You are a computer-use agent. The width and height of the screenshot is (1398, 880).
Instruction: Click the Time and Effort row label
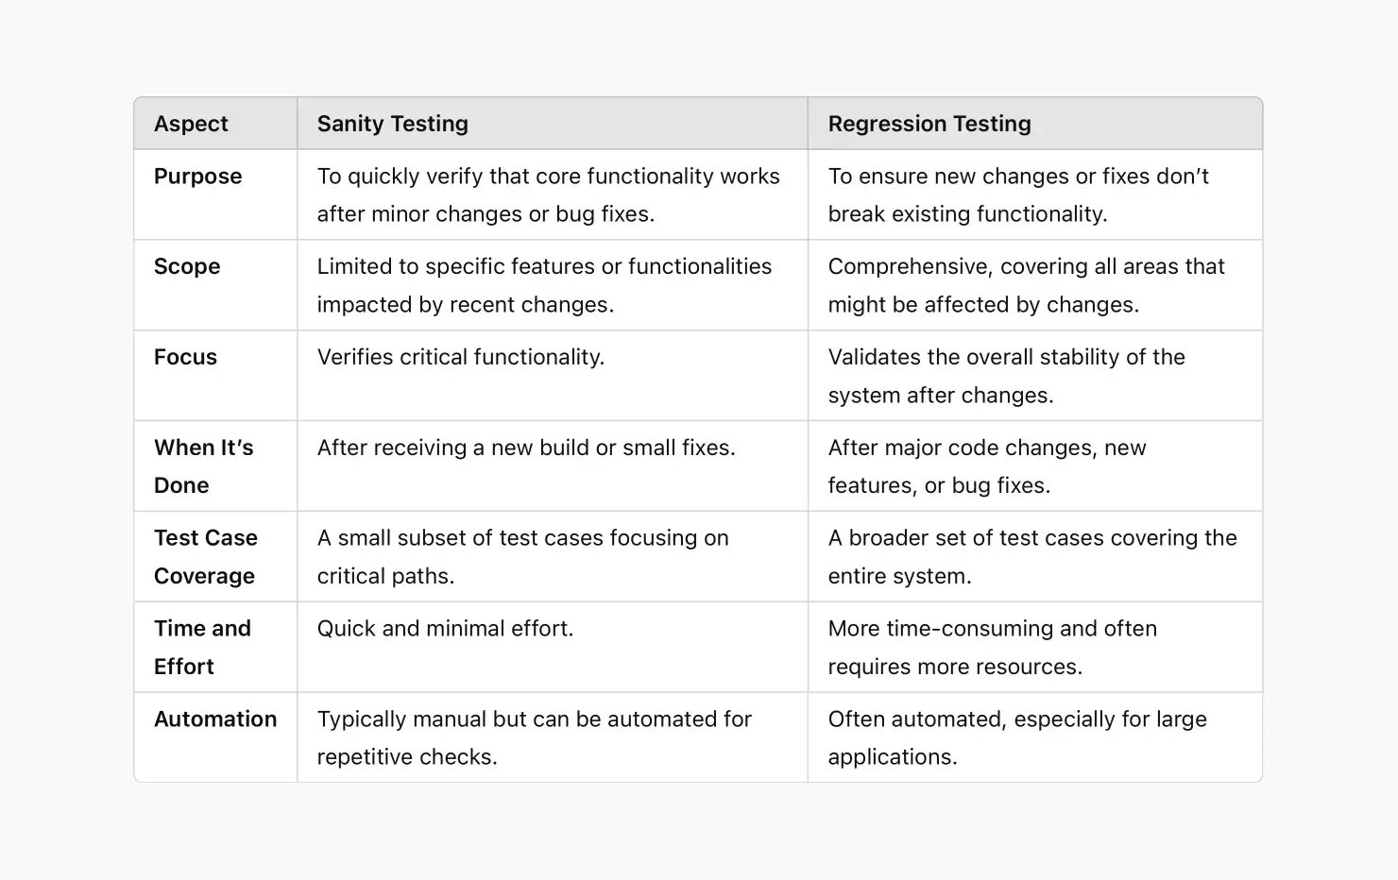(x=202, y=647)
